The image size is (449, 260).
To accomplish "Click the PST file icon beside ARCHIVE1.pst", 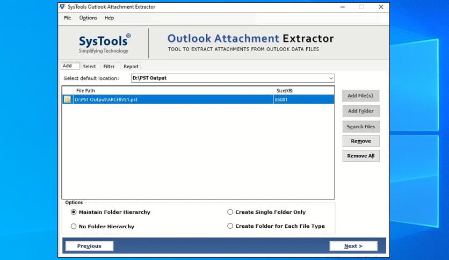I will click(x=68, y=99).
